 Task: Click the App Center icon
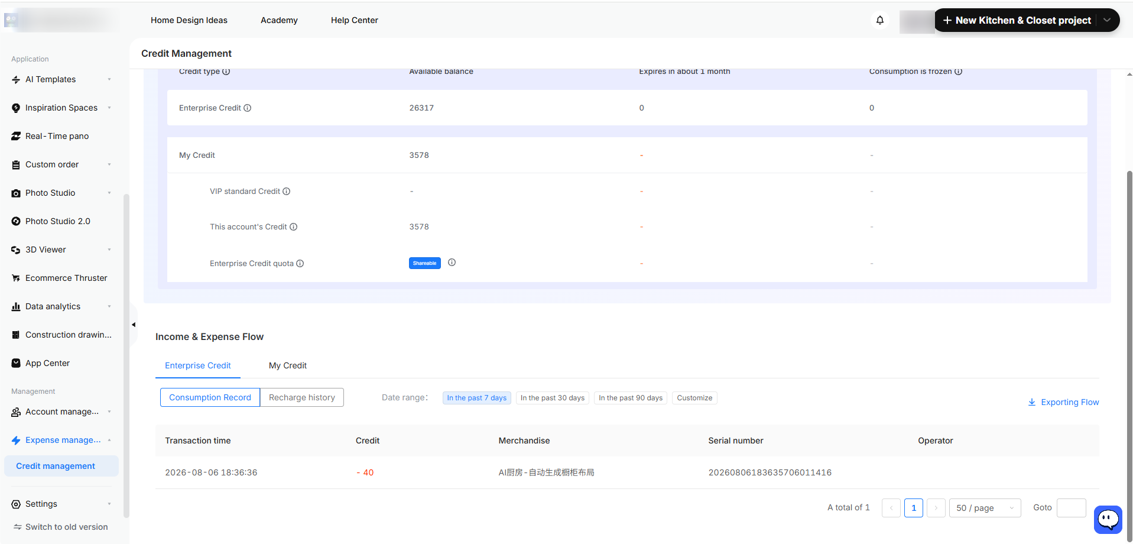(x=16, y=364)
